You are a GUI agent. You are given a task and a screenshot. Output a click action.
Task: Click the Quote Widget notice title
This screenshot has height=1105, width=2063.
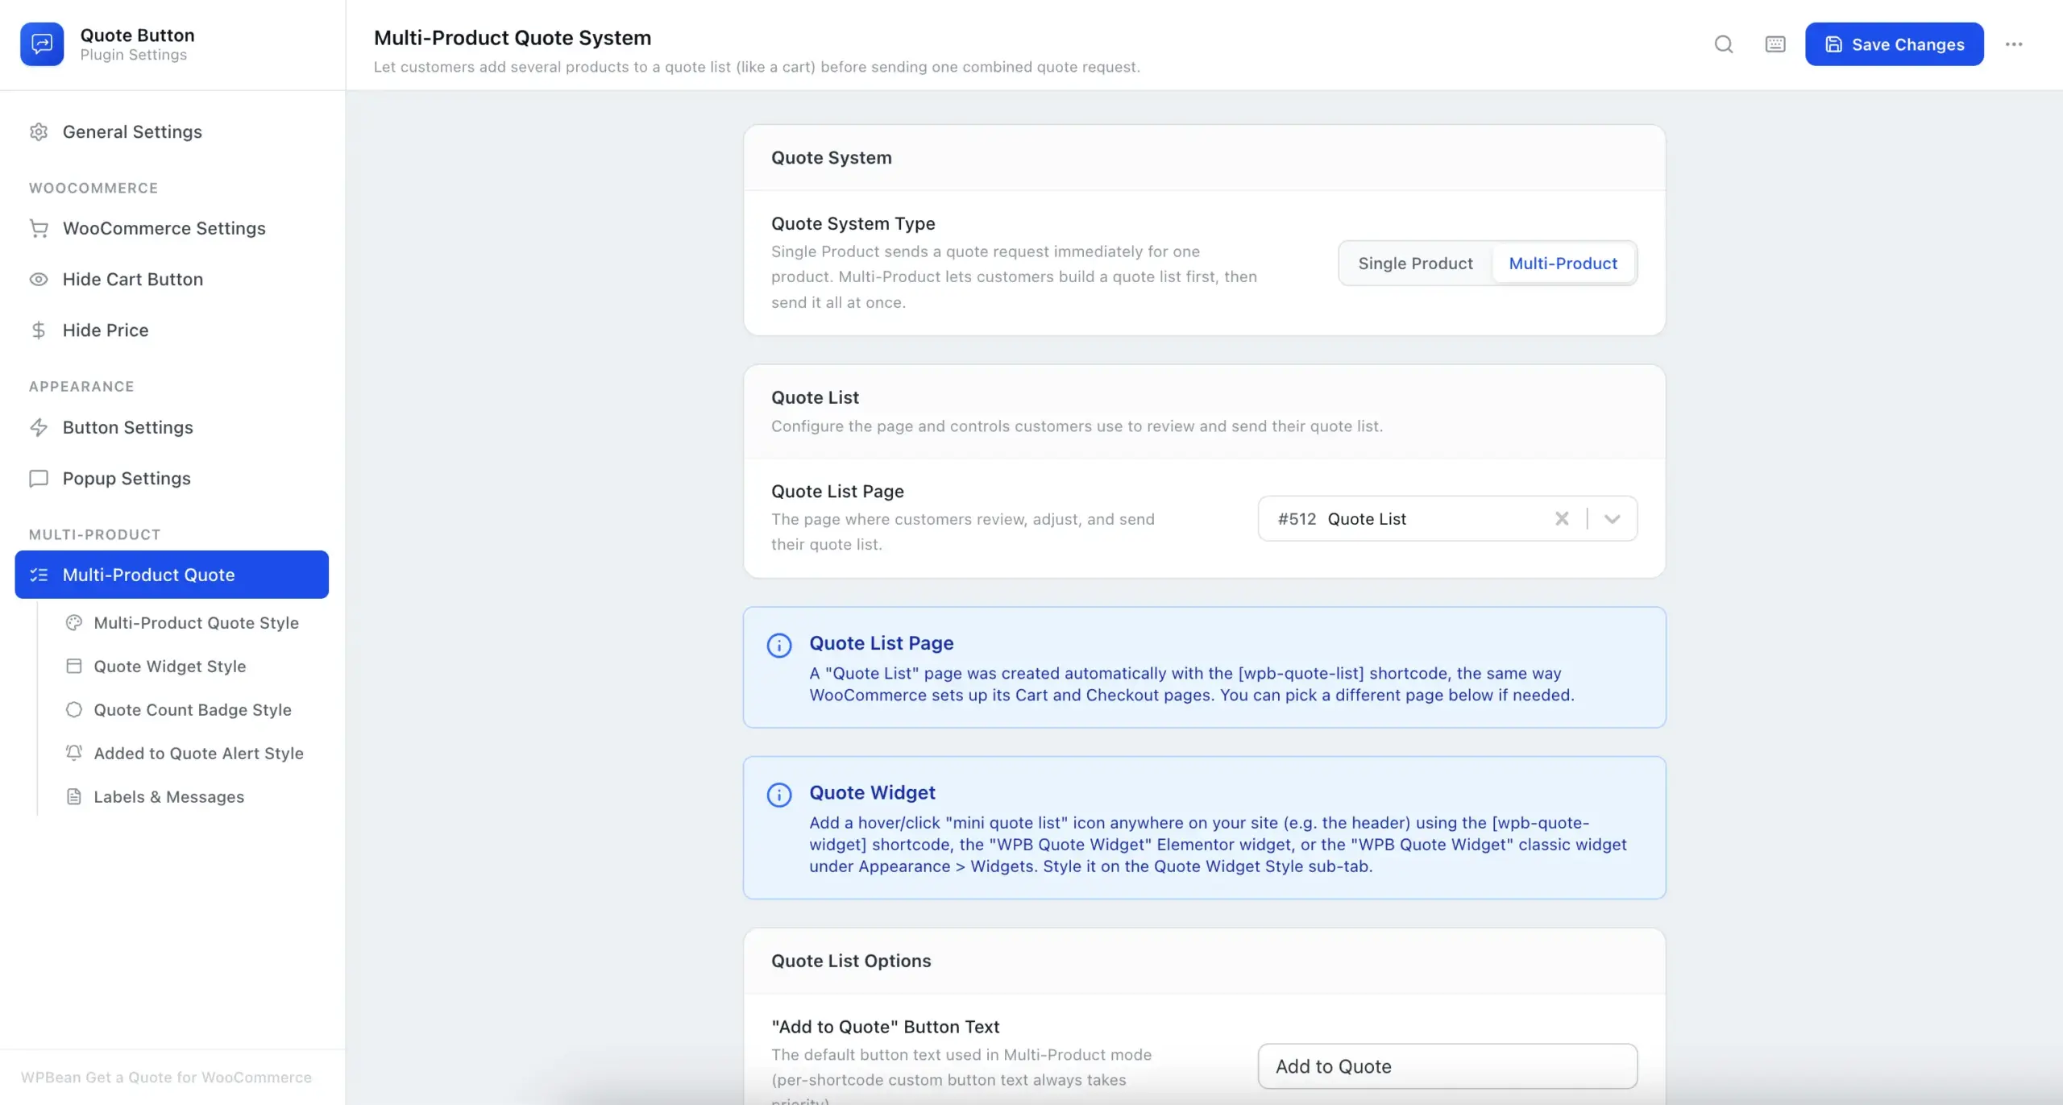tap(872, 792)
